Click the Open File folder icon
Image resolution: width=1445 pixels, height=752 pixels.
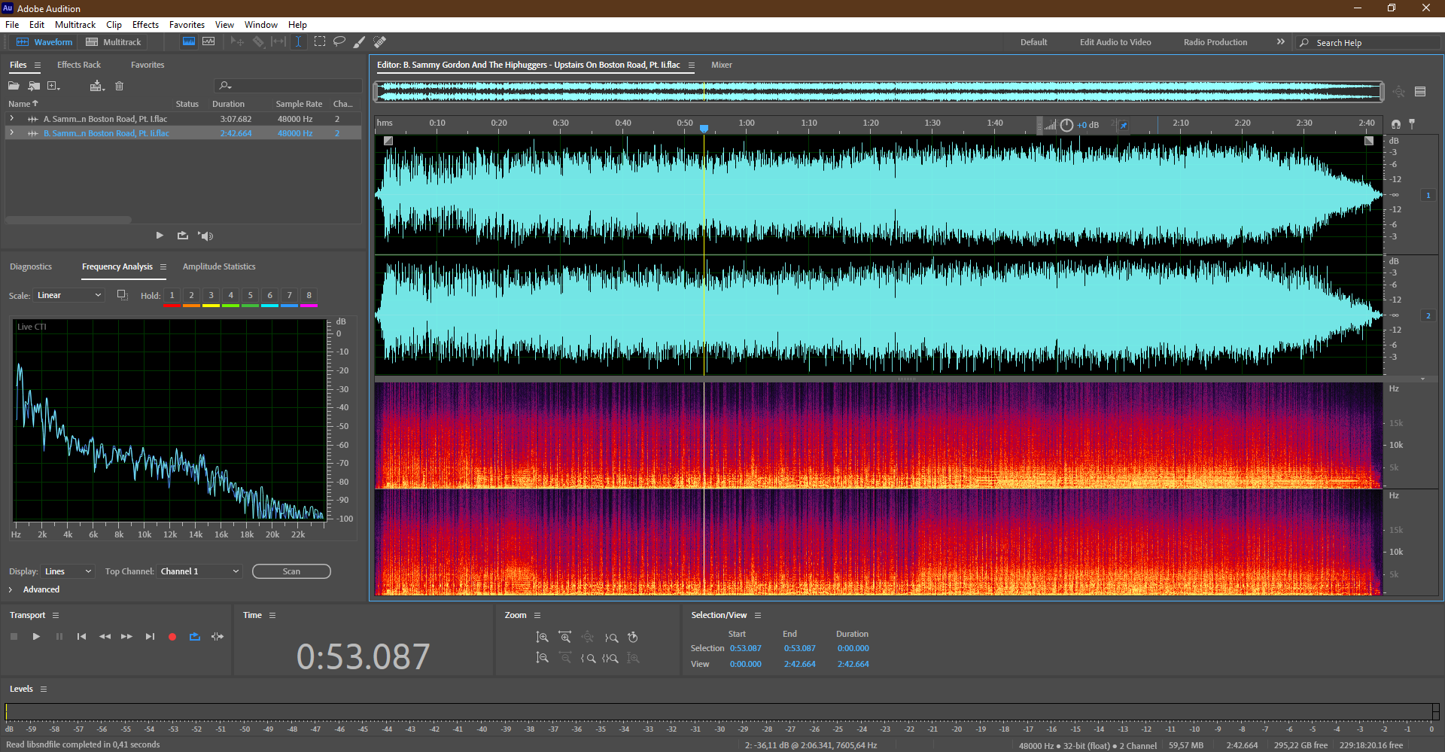14,86
